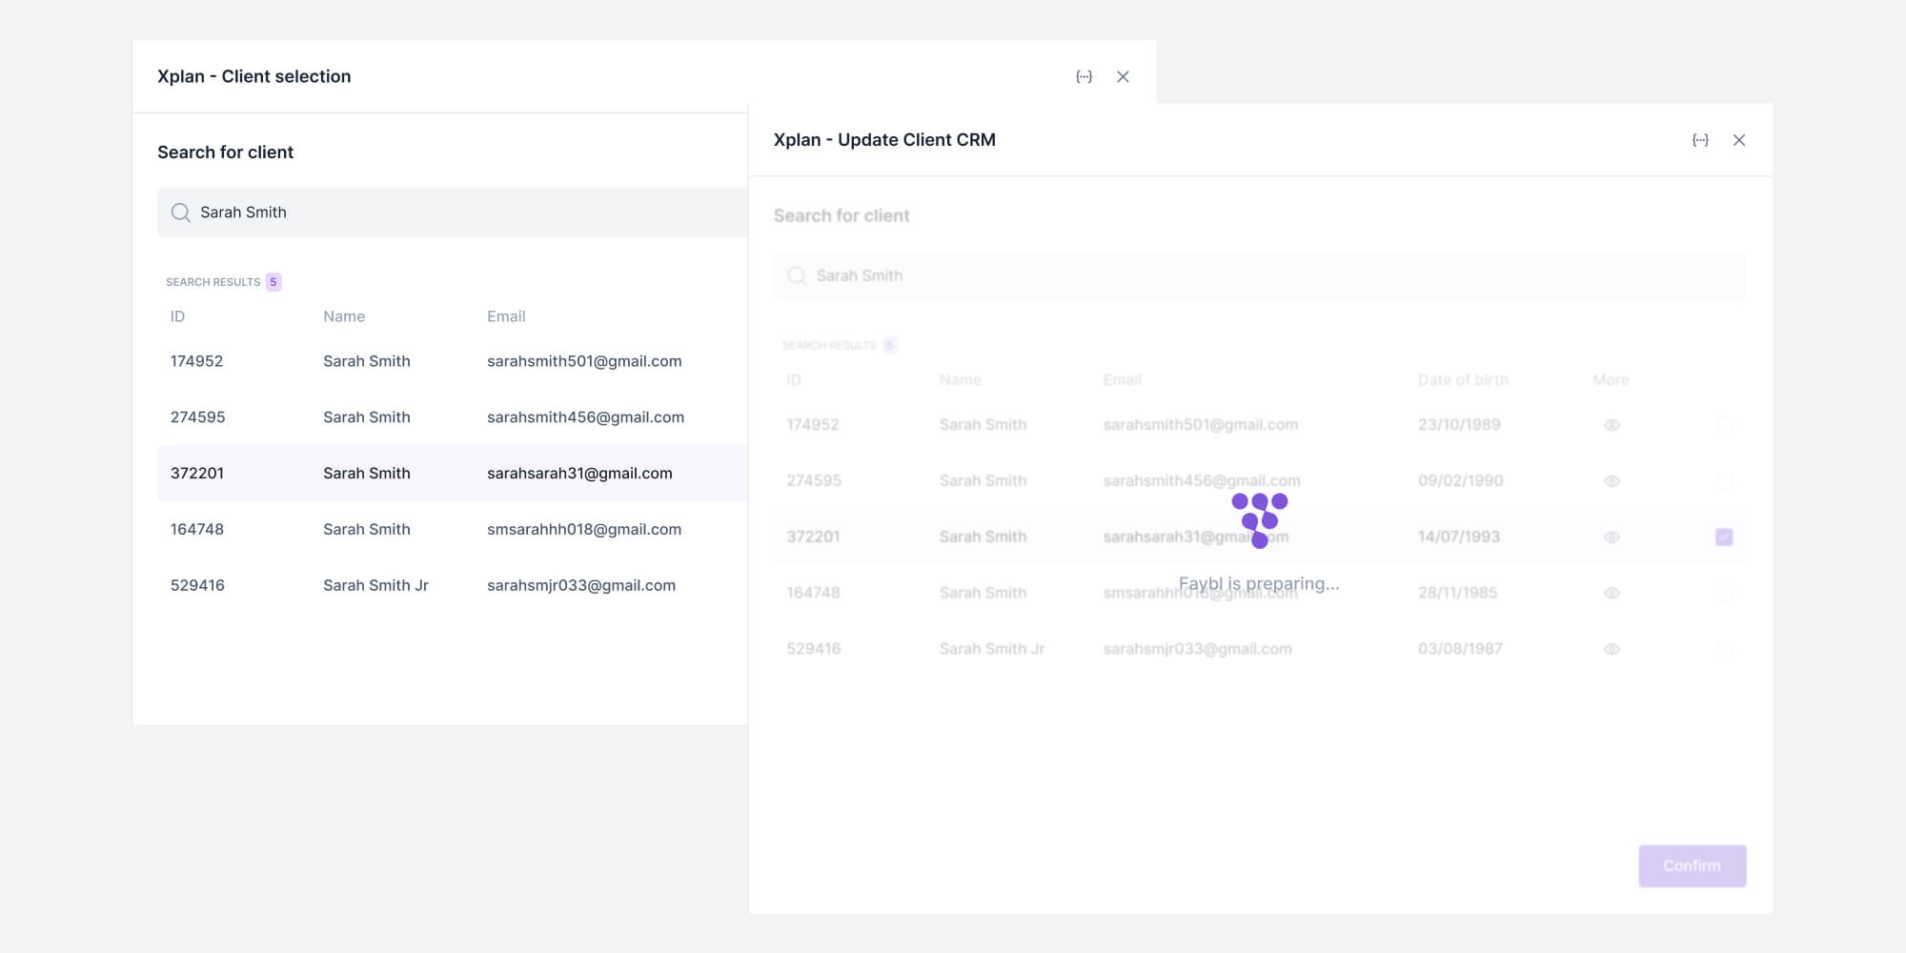
Task: Select ID 174952 in Client selection list
Action: click(196, 361)
